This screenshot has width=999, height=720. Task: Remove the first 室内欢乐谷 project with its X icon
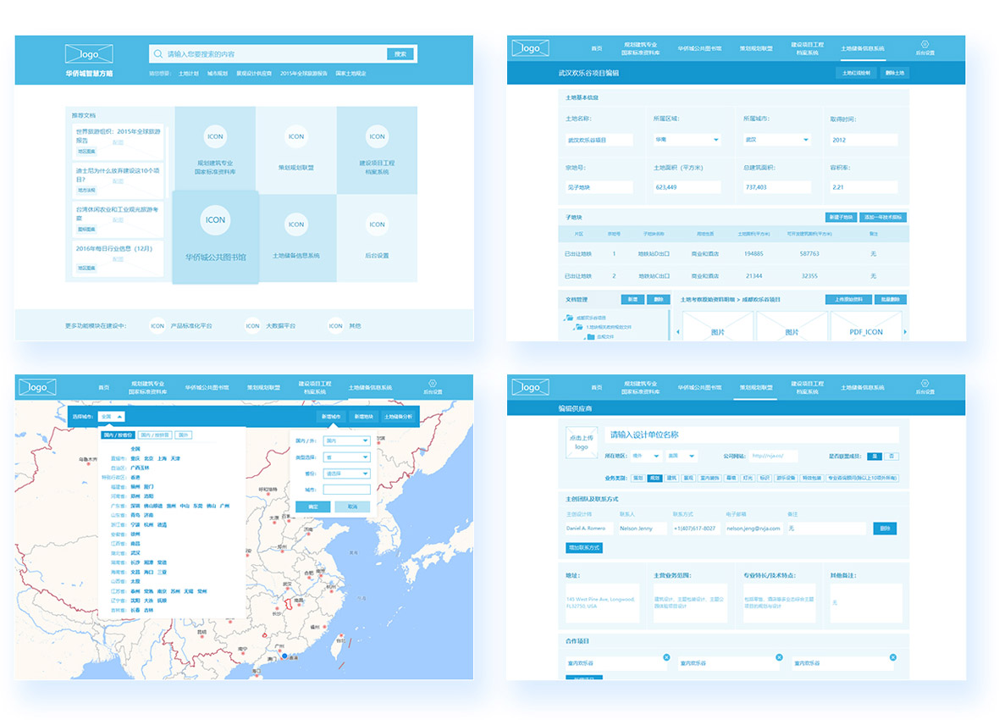pyautogui.click(x=666, y=656)
